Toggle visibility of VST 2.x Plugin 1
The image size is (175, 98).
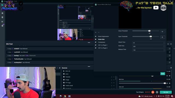96,45
